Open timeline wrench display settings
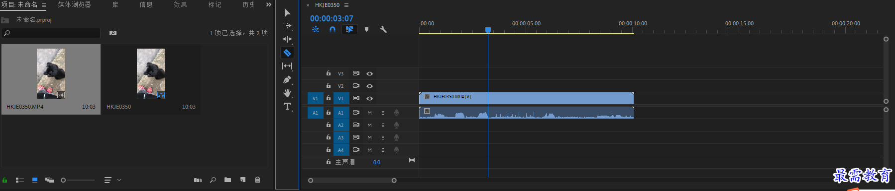The height and width of the screenshot is (191, 895). pos(383,29)
